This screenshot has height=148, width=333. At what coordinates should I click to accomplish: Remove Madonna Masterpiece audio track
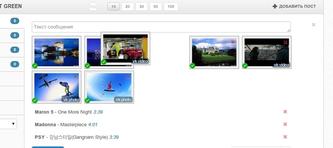point(285,124)
